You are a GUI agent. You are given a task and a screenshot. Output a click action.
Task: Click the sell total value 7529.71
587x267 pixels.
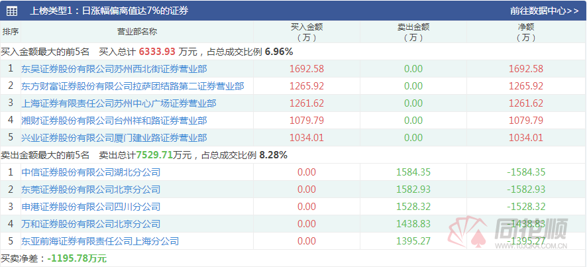[154, 155]
